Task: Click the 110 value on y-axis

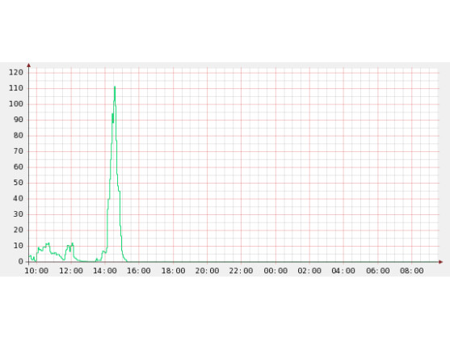Action: click(x=16, y=88)
